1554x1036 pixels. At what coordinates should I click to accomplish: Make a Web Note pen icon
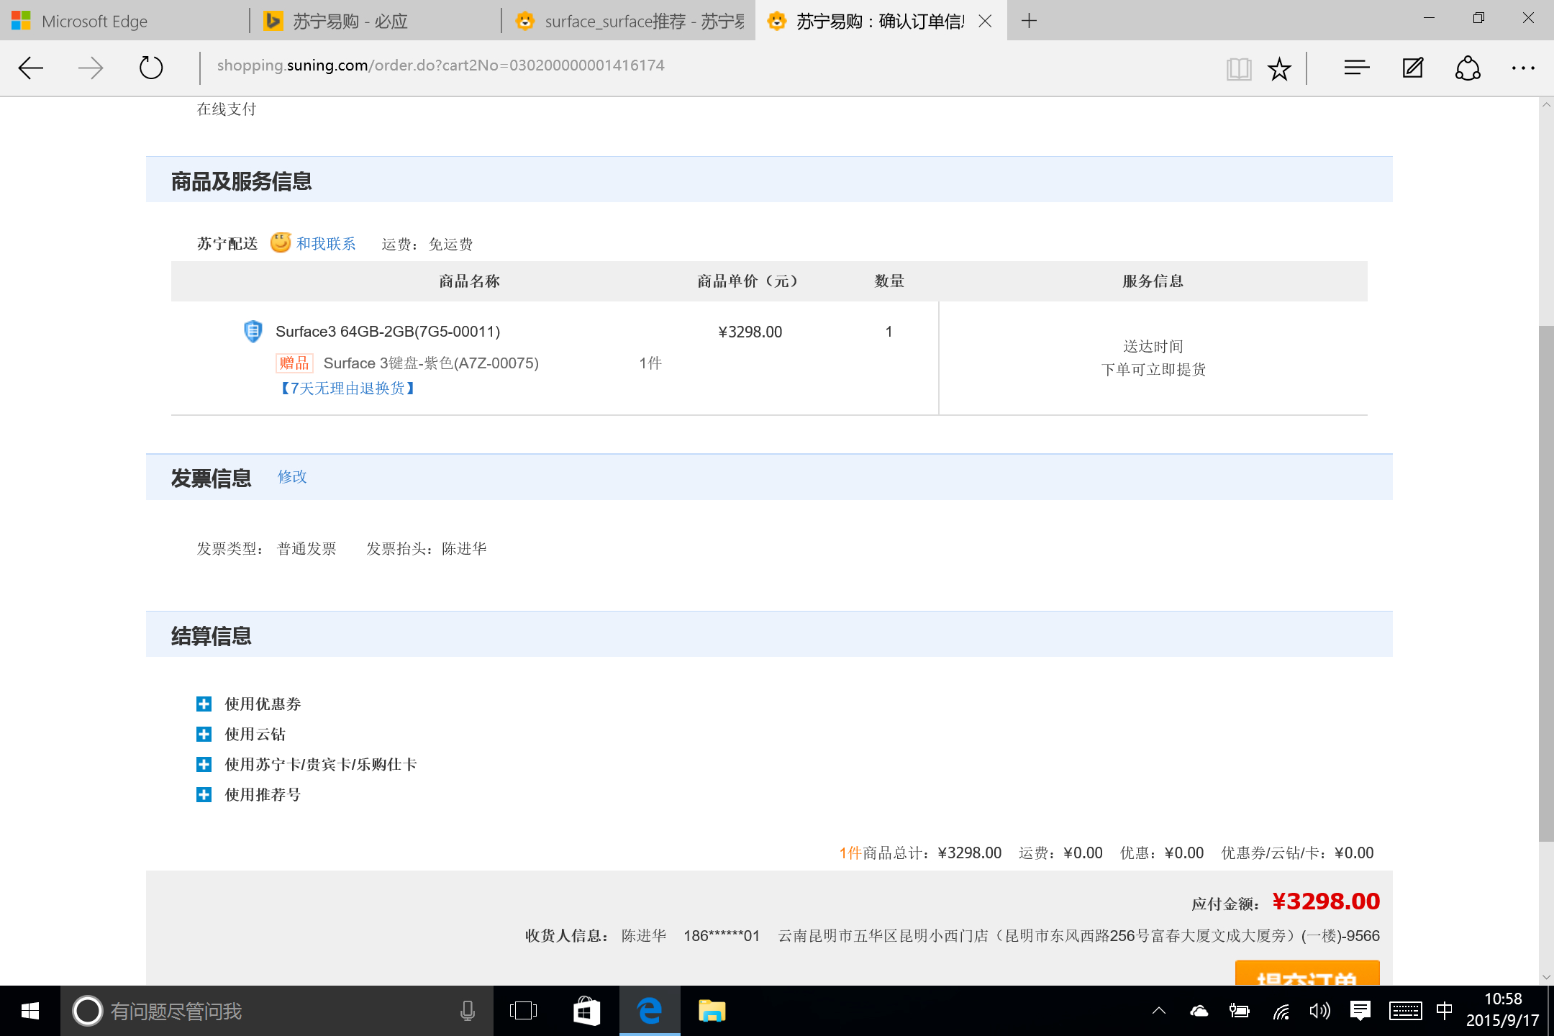pos(1412,68)
